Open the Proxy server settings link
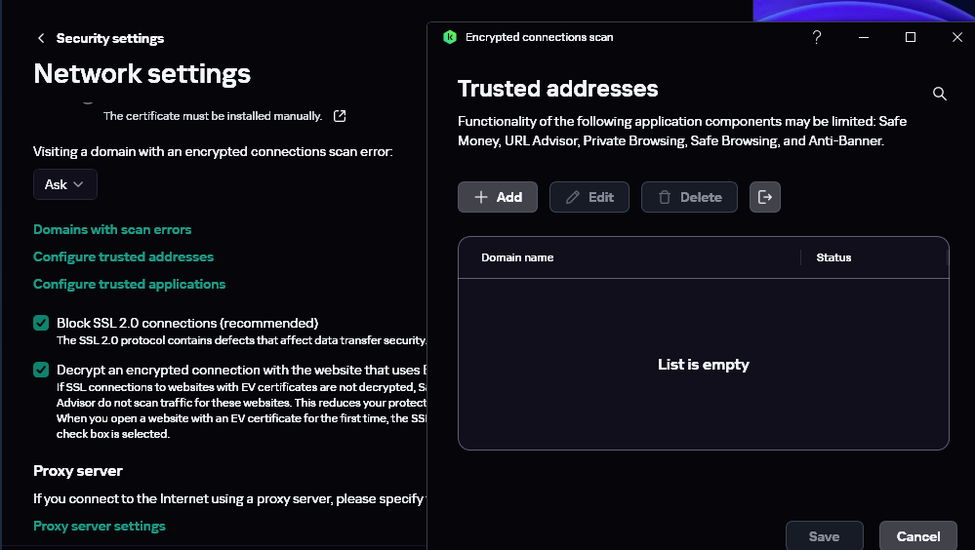This screenshot has height=550, width=975. click(x=100, y=526)
